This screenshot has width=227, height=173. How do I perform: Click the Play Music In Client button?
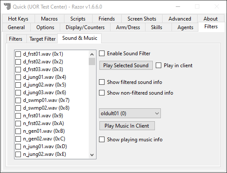pos(127,126)
